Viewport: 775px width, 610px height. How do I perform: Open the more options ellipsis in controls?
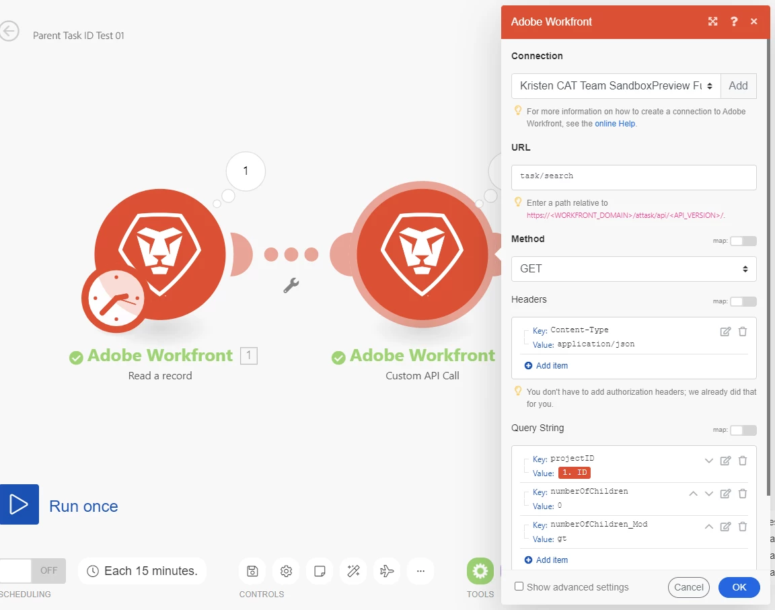420,571
